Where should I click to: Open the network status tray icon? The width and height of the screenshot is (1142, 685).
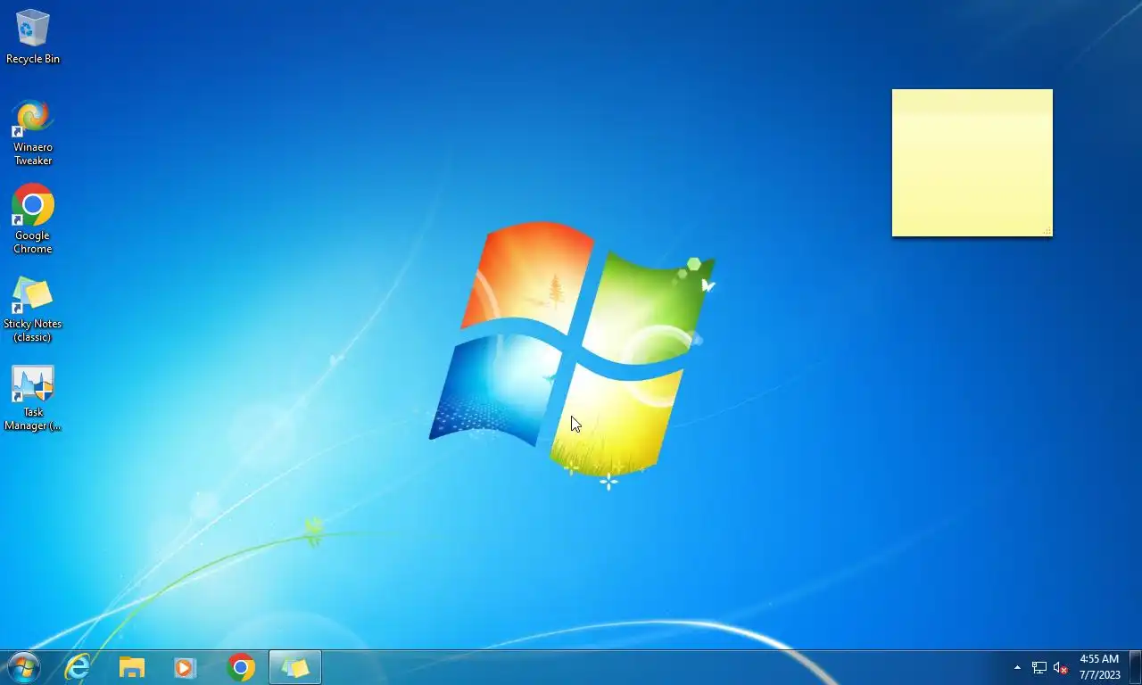click(1039, 667)
